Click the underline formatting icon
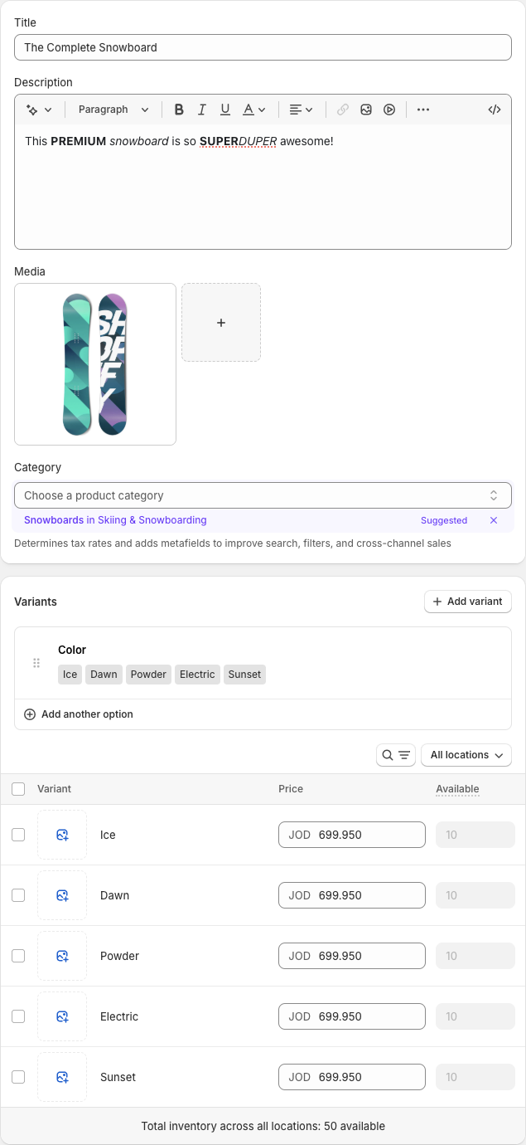Image resolution: width=526 pixels, height=1145 pixels. (x=225, y=110)
